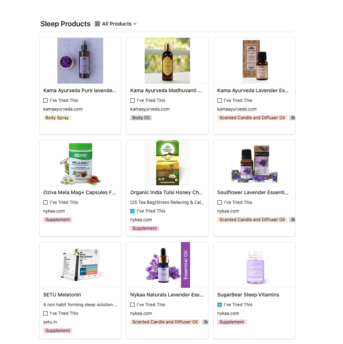Open the Organic India Tulsi Honey Chamomile image

[x=167, y=163]
